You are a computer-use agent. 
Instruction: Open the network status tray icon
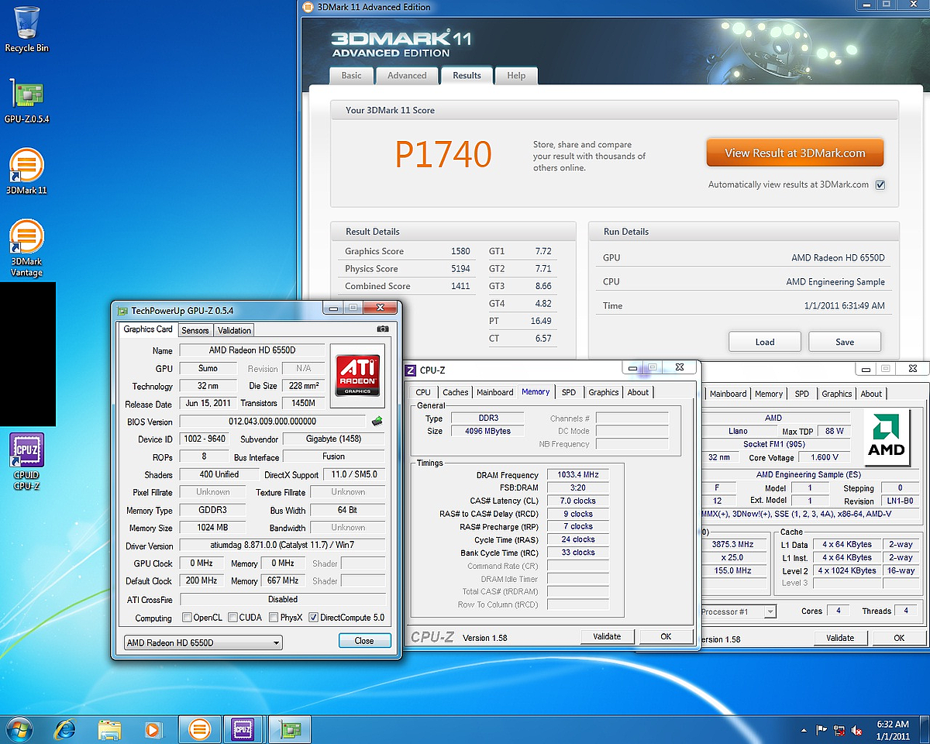point(840,730)
